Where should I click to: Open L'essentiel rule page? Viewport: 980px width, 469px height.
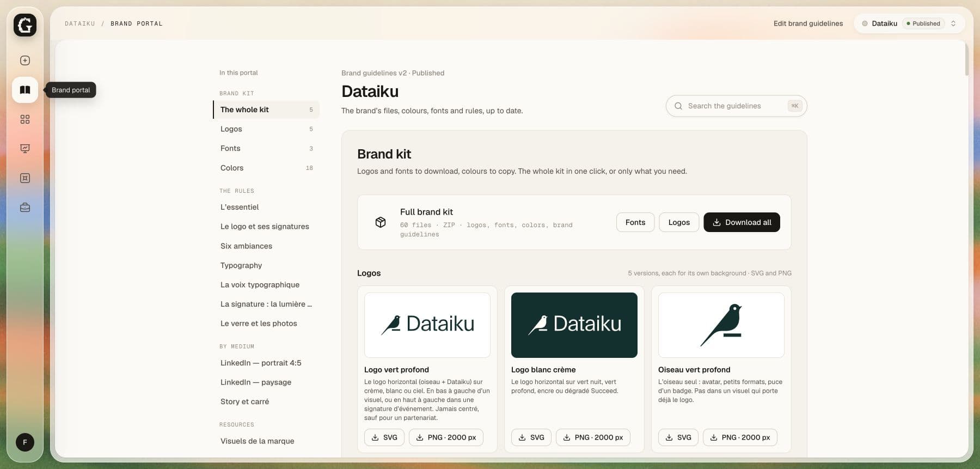[x=266, y=207]
